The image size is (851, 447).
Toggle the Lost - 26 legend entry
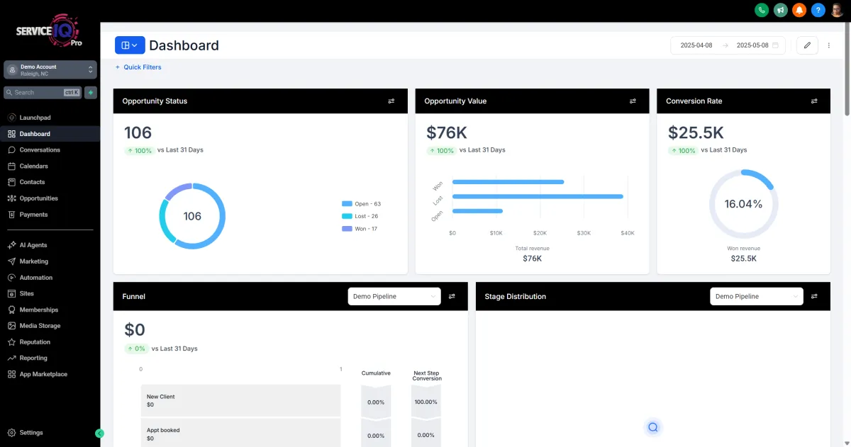360,216
